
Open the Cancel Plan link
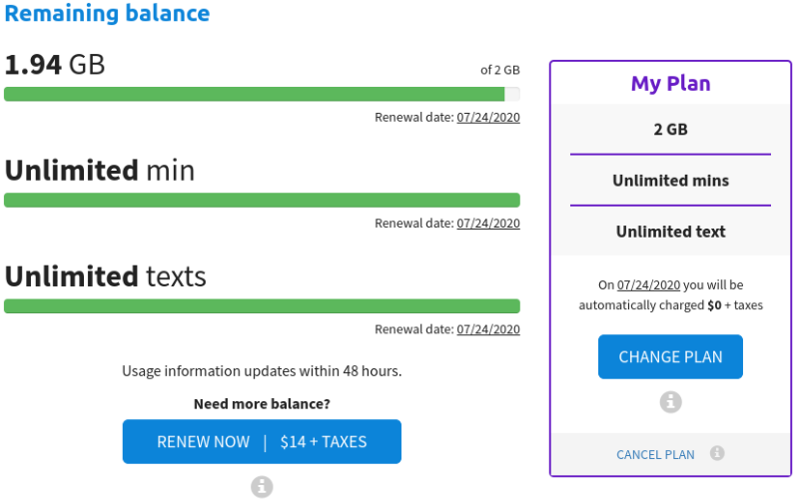[655, 454]
